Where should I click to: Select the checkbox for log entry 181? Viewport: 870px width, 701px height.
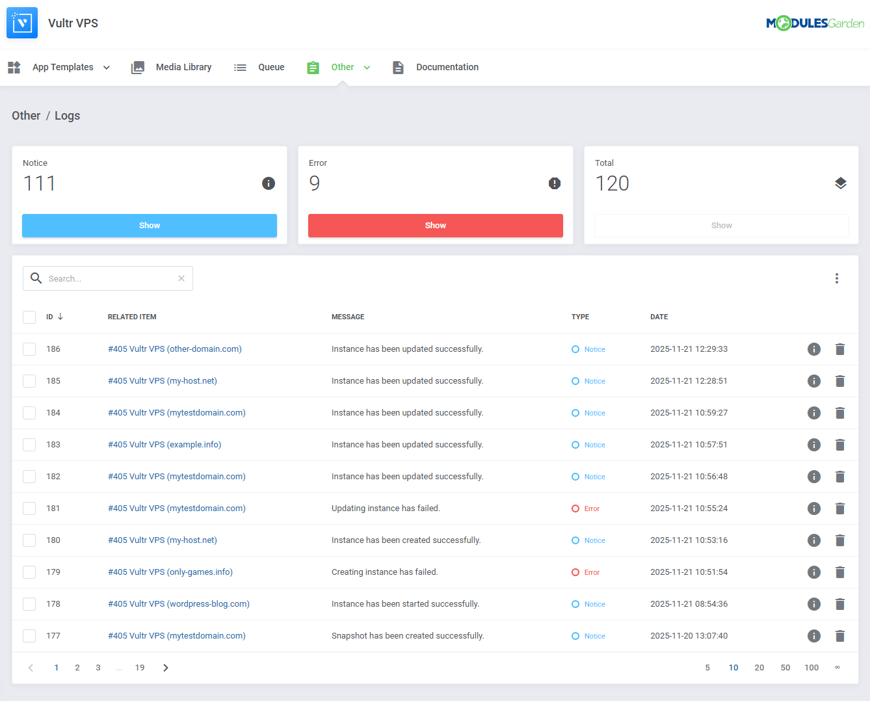pyautogui.click(x=29, y=508)
